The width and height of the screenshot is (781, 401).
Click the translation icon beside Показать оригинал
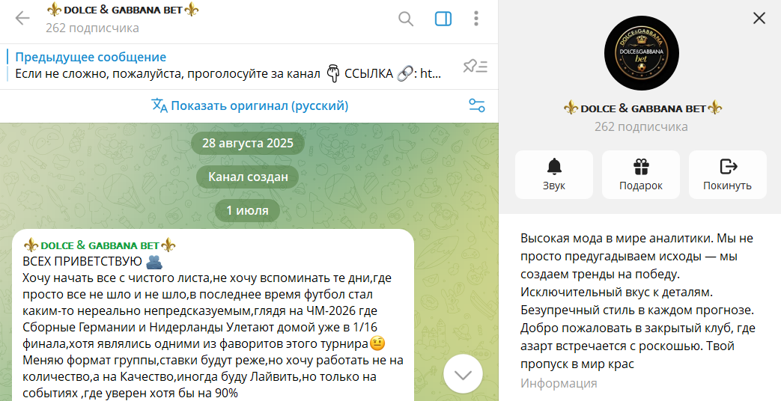click(x=159, y=105)
